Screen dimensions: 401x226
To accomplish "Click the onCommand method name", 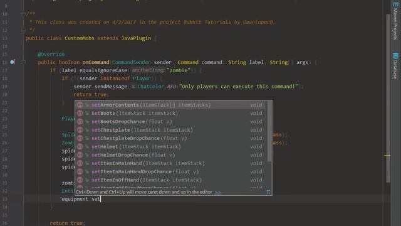I will tap(96, 62).
